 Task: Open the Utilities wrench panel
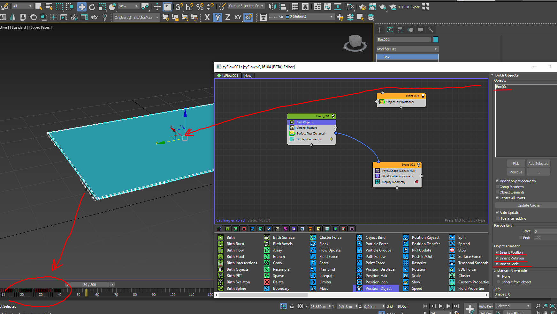click(431, 30)
